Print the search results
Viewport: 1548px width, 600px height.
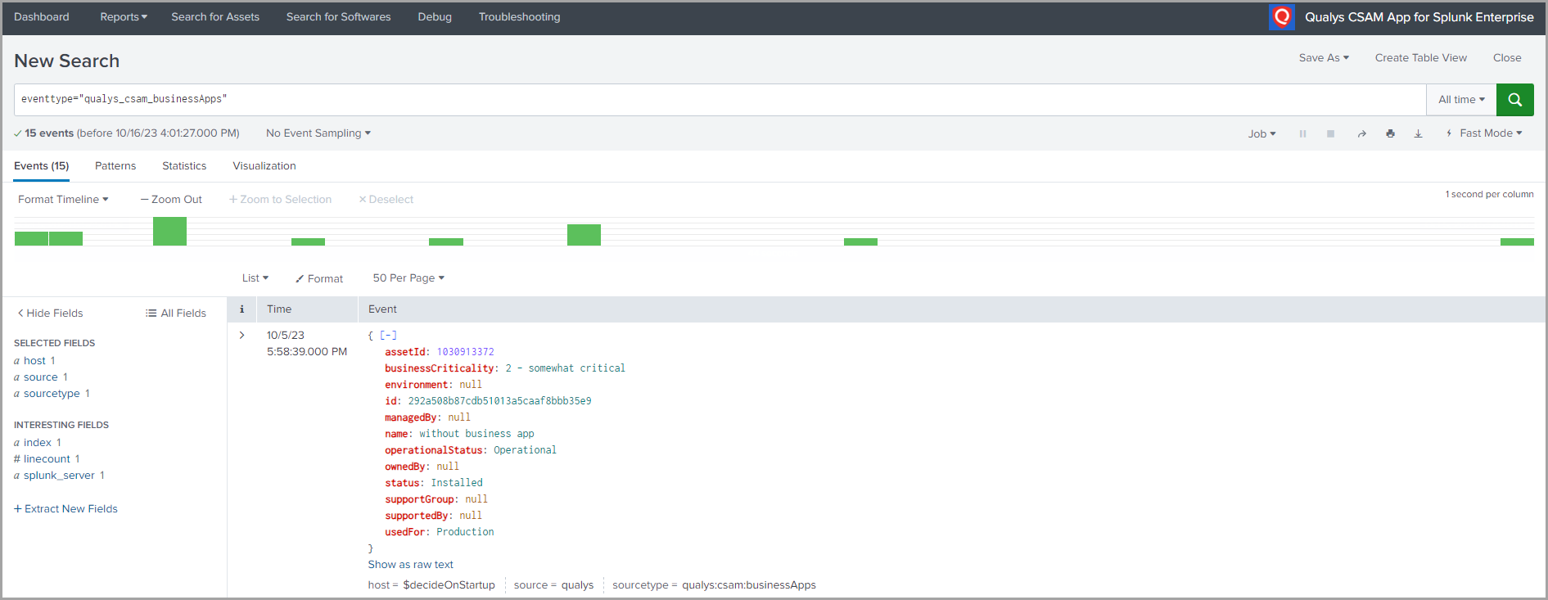[1390, 133]
